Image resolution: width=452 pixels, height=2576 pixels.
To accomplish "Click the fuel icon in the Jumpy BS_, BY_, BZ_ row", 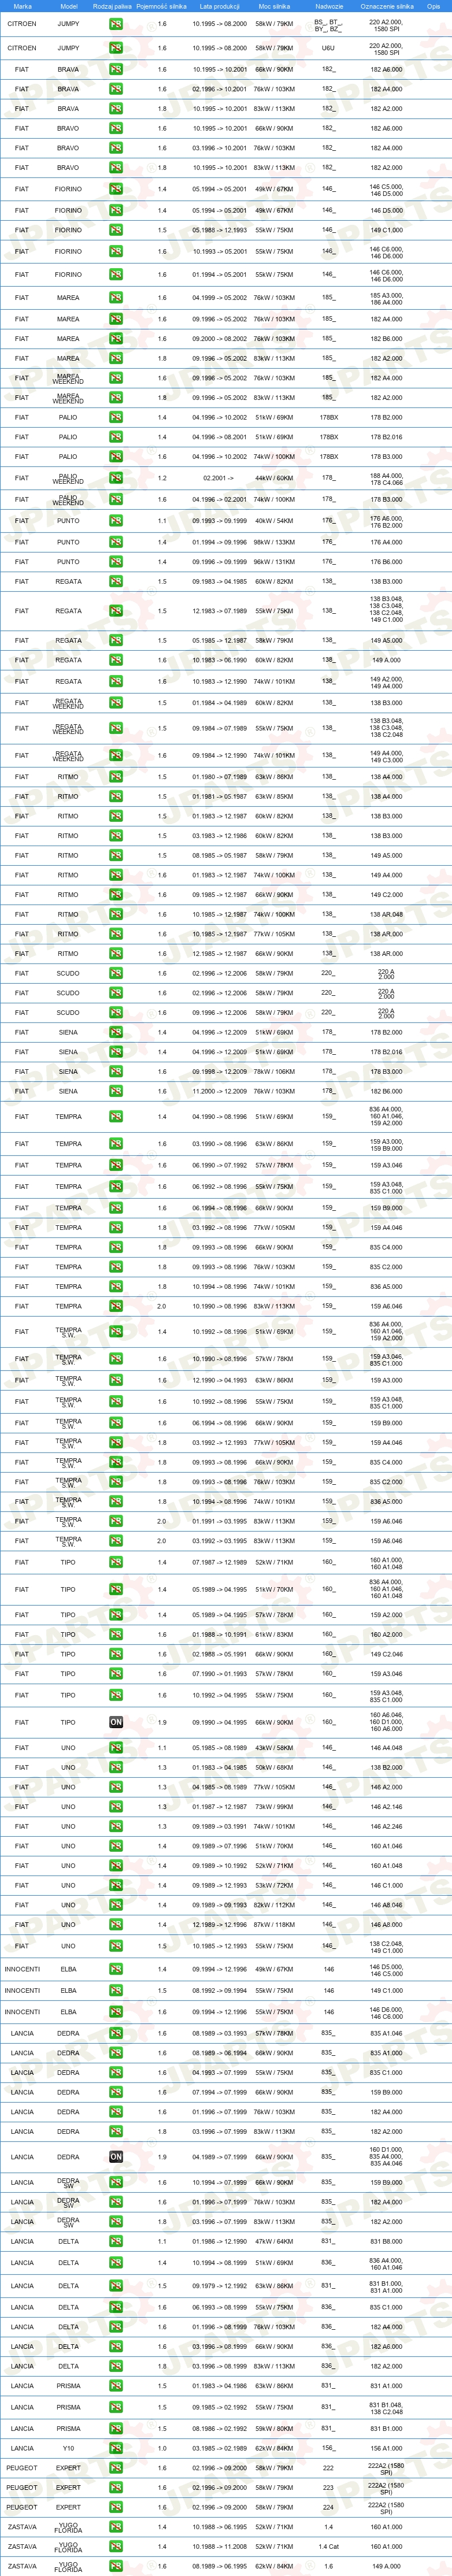I will coord(116,23).
